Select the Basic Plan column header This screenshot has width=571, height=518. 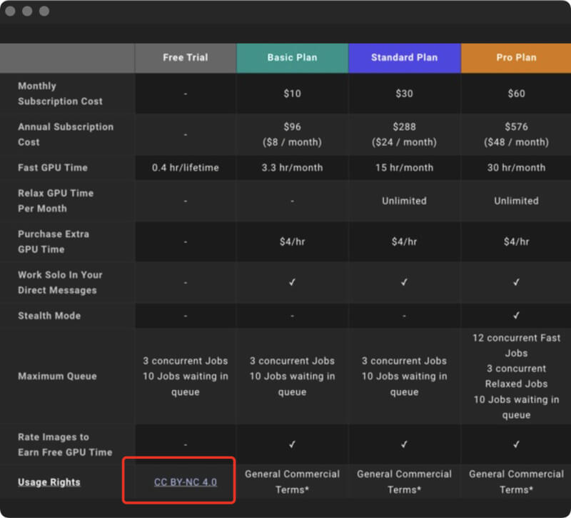pos(292,57)
